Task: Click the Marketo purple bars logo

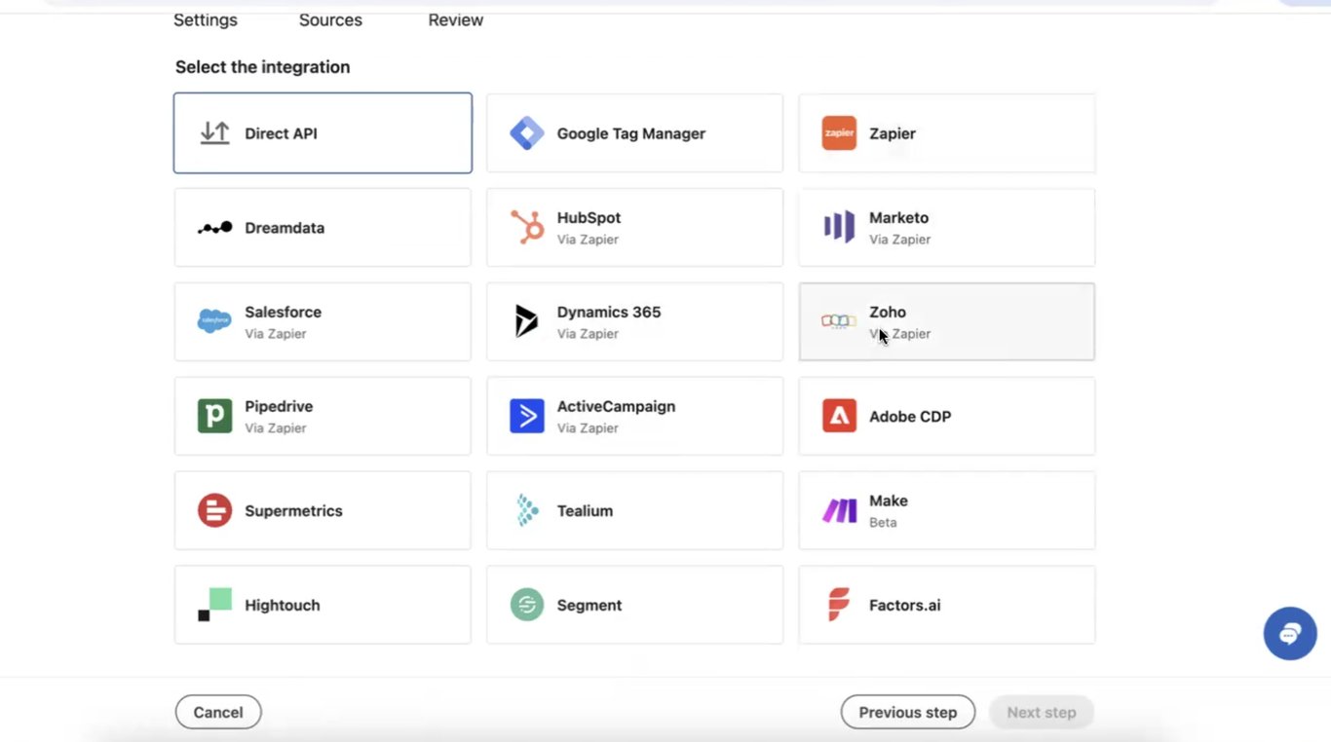Action: click(839, 228)
